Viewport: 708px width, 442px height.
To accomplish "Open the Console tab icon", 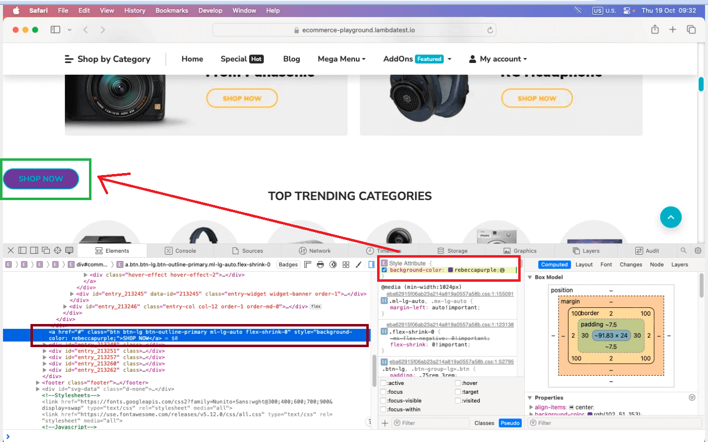I will (x=167, y=250).
